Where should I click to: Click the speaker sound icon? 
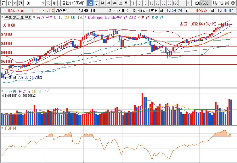point(54,3)
